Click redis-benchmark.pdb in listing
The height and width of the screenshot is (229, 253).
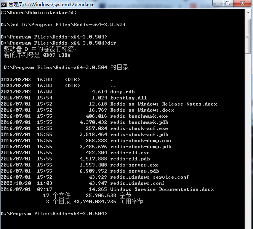click(x=139, y=122)
